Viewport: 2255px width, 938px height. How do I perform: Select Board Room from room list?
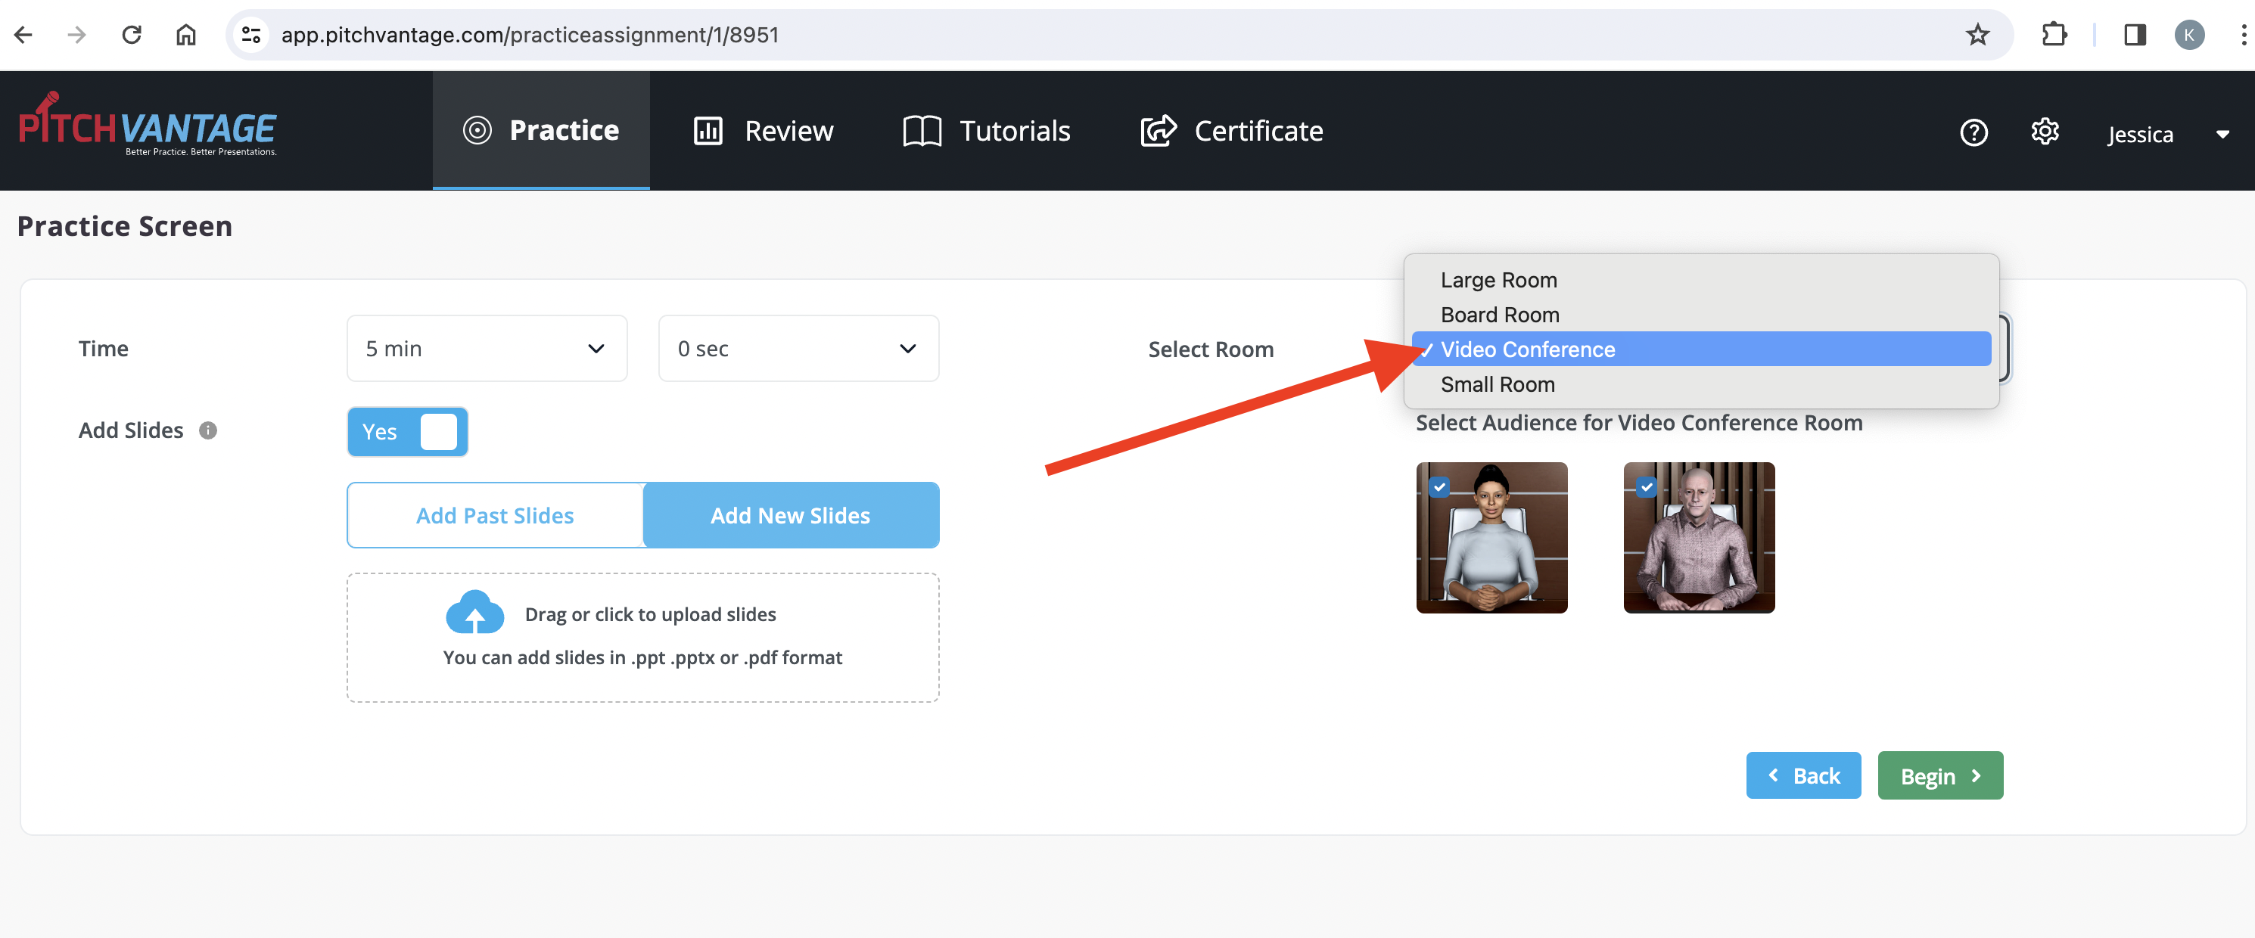1500,314
